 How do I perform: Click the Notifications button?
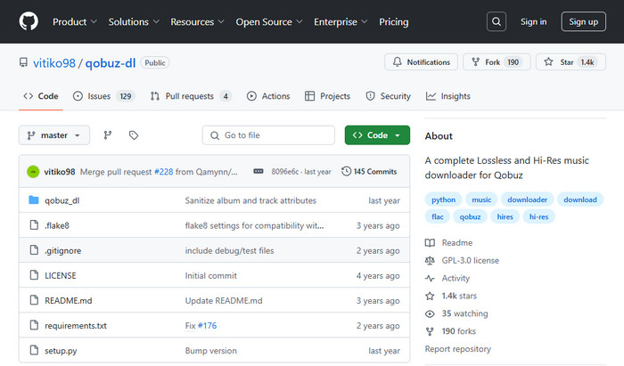tap(421, 62)
